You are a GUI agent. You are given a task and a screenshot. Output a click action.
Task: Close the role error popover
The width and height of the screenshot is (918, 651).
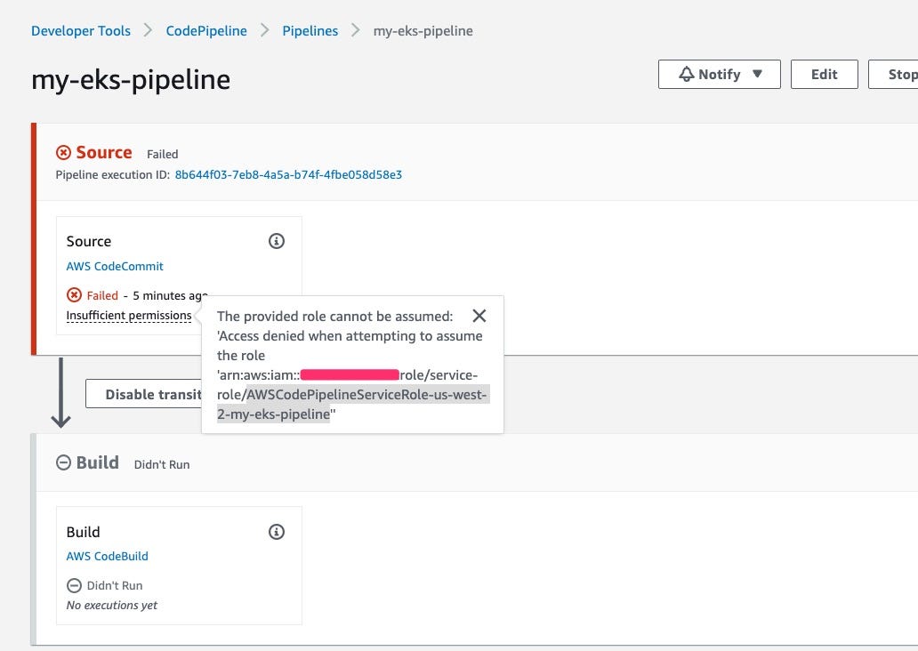(x=479, y=316)
